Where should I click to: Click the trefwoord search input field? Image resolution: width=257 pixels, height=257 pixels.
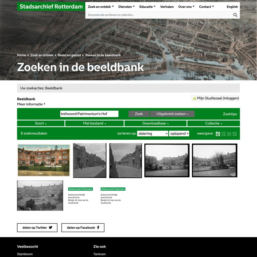[x=89, y=114]
